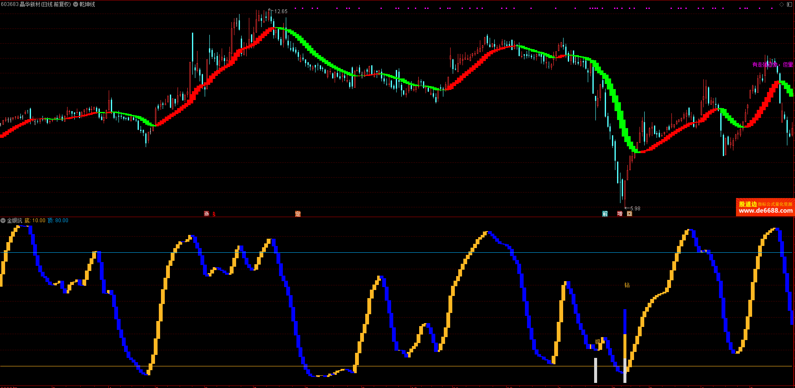
Task: Expand the 乾坤线 indicator dropdown arrow
Action: tap(76, 4)
